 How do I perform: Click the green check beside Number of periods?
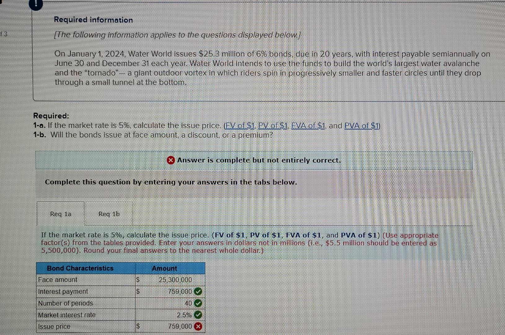click(198, 303)
